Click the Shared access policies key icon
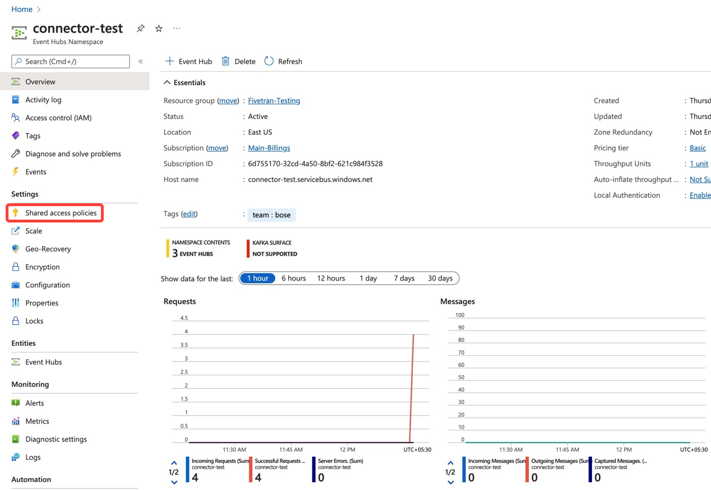Viewport: 711px width, 490px height. click(16, 213)
